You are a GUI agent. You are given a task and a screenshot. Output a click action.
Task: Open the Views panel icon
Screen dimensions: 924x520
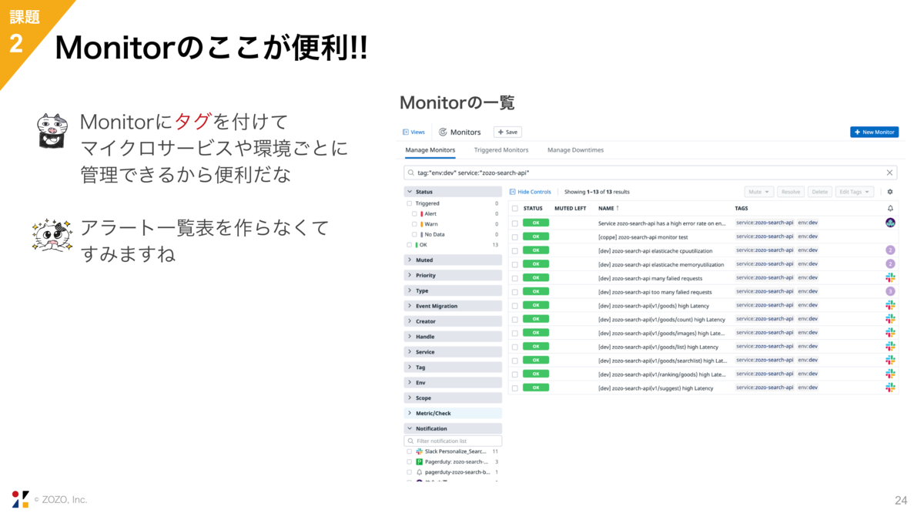pos(407,133)
